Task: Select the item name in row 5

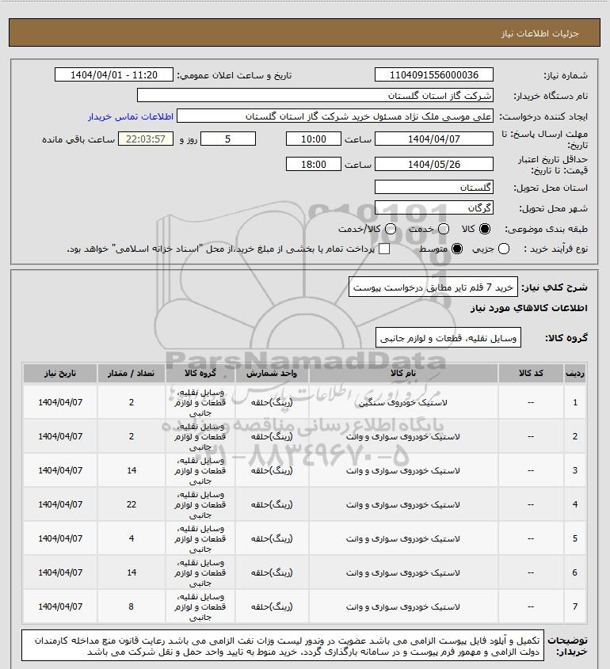Action: (x=403, y=539)
